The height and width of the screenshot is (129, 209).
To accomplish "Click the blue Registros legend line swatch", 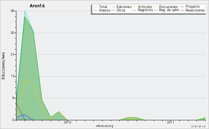I will pyautogui.click(x=134, y=10).
